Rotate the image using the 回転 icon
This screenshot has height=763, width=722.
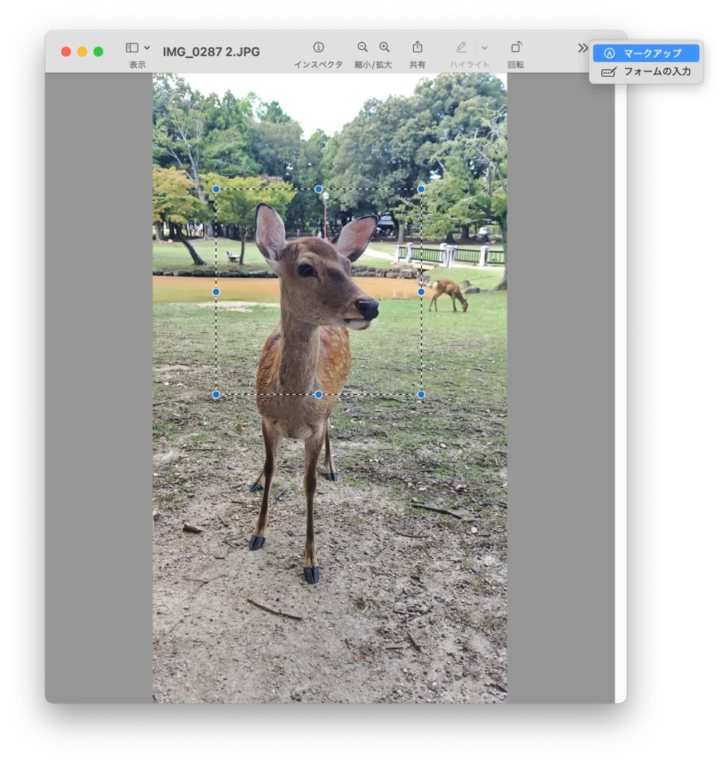[x=517, y=46]
